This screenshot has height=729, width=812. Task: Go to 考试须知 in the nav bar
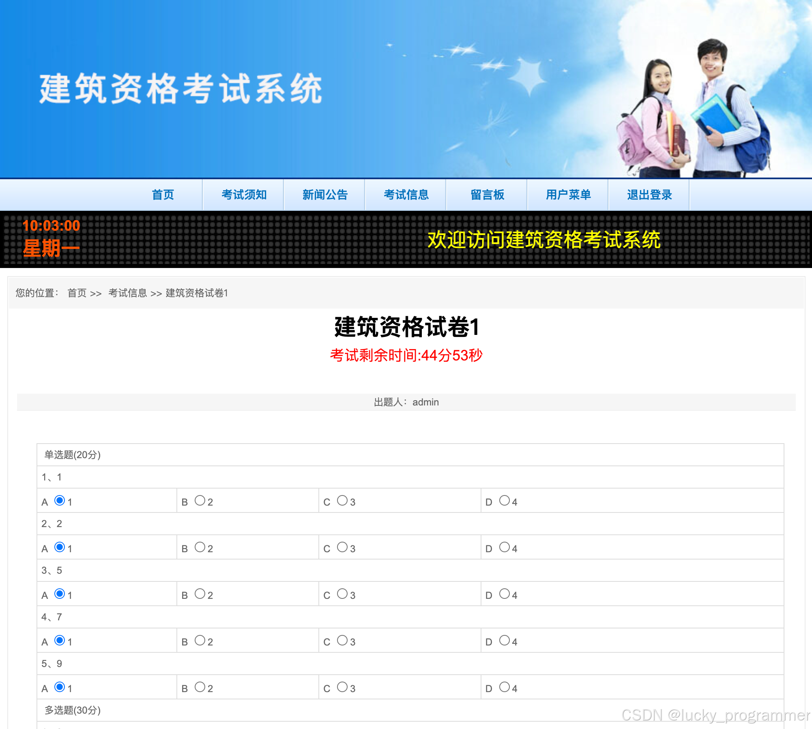(x=244, y=195)
